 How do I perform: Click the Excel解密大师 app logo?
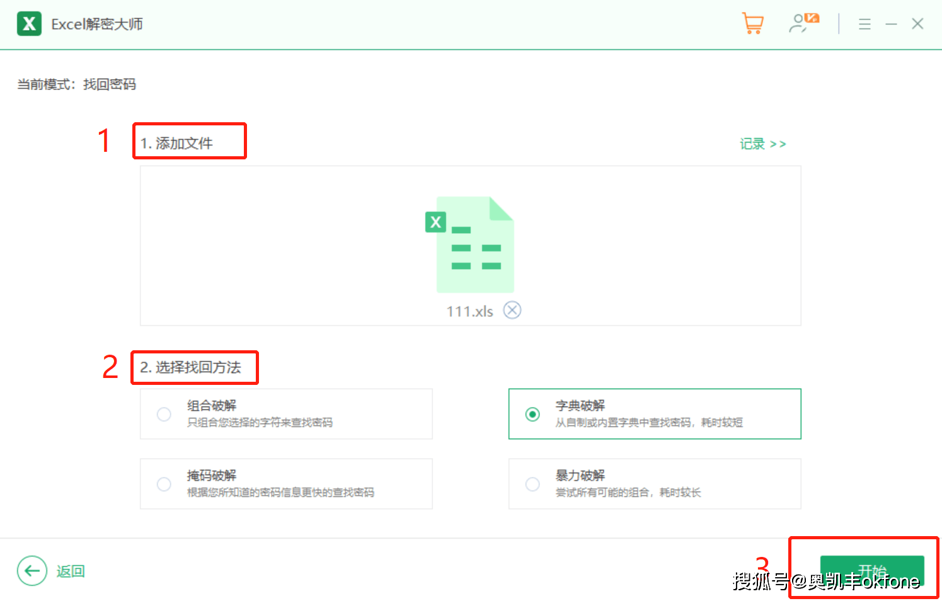pos(29,23)
